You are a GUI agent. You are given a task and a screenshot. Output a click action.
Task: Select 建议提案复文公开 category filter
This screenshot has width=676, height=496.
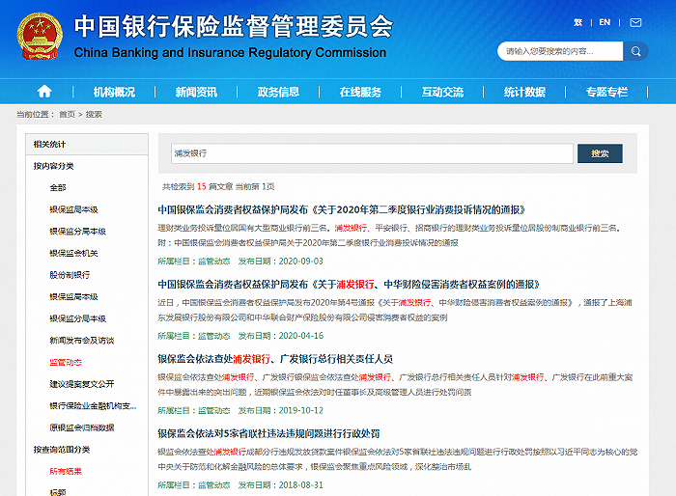pos(82,383)
